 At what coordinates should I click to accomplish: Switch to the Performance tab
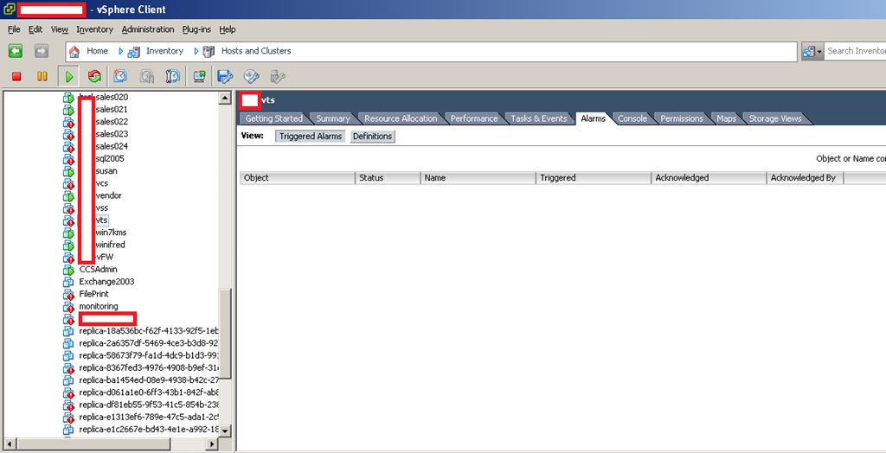click(x=474, y=118)
